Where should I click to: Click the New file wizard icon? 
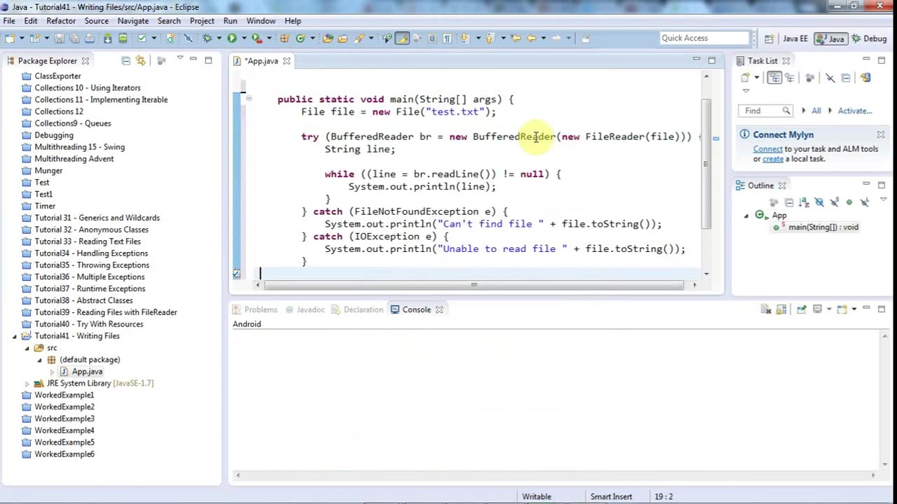(x=9, y=38)
